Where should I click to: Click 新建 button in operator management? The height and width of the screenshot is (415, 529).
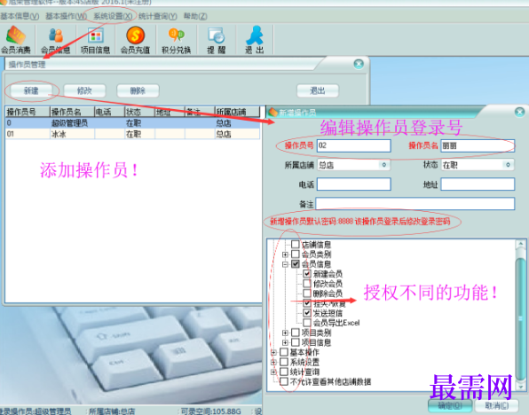click(31, 90)
